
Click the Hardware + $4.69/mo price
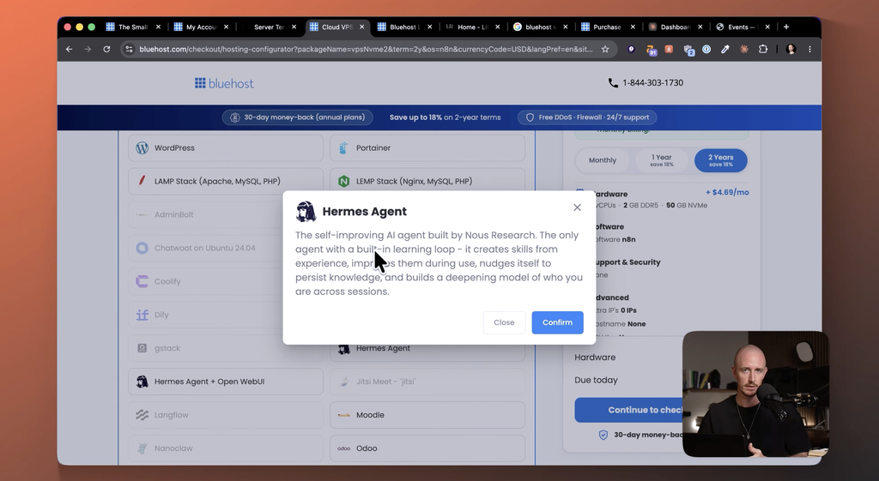tap(727, 192)
